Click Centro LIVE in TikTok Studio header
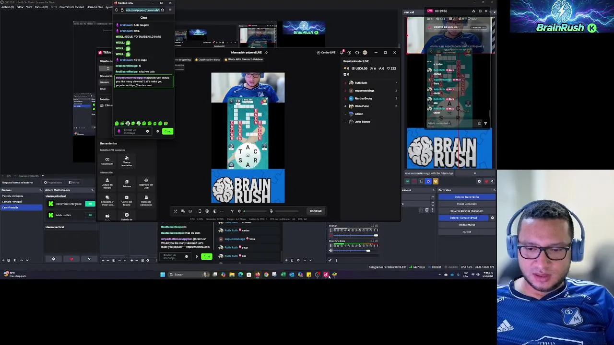Image resolution: width=614 pixels, height=345 pixels. click(x=326, y=52)
